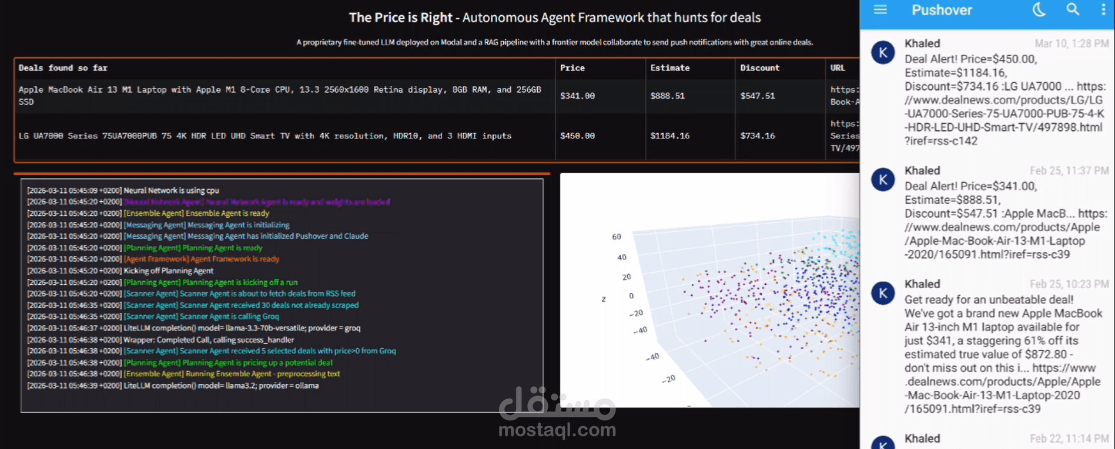The width and height of the screenshot is (1115, 449).
Task: Click the 3D scatter plot area
Action: [x=710, y=290]
